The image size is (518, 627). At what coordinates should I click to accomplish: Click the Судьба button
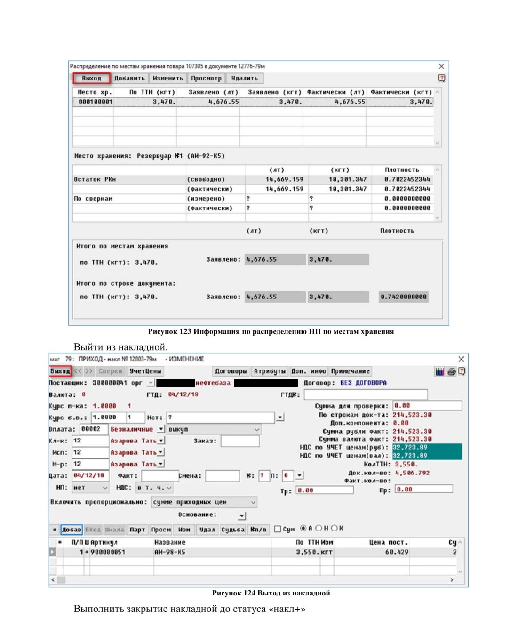[x=233, y=530]
